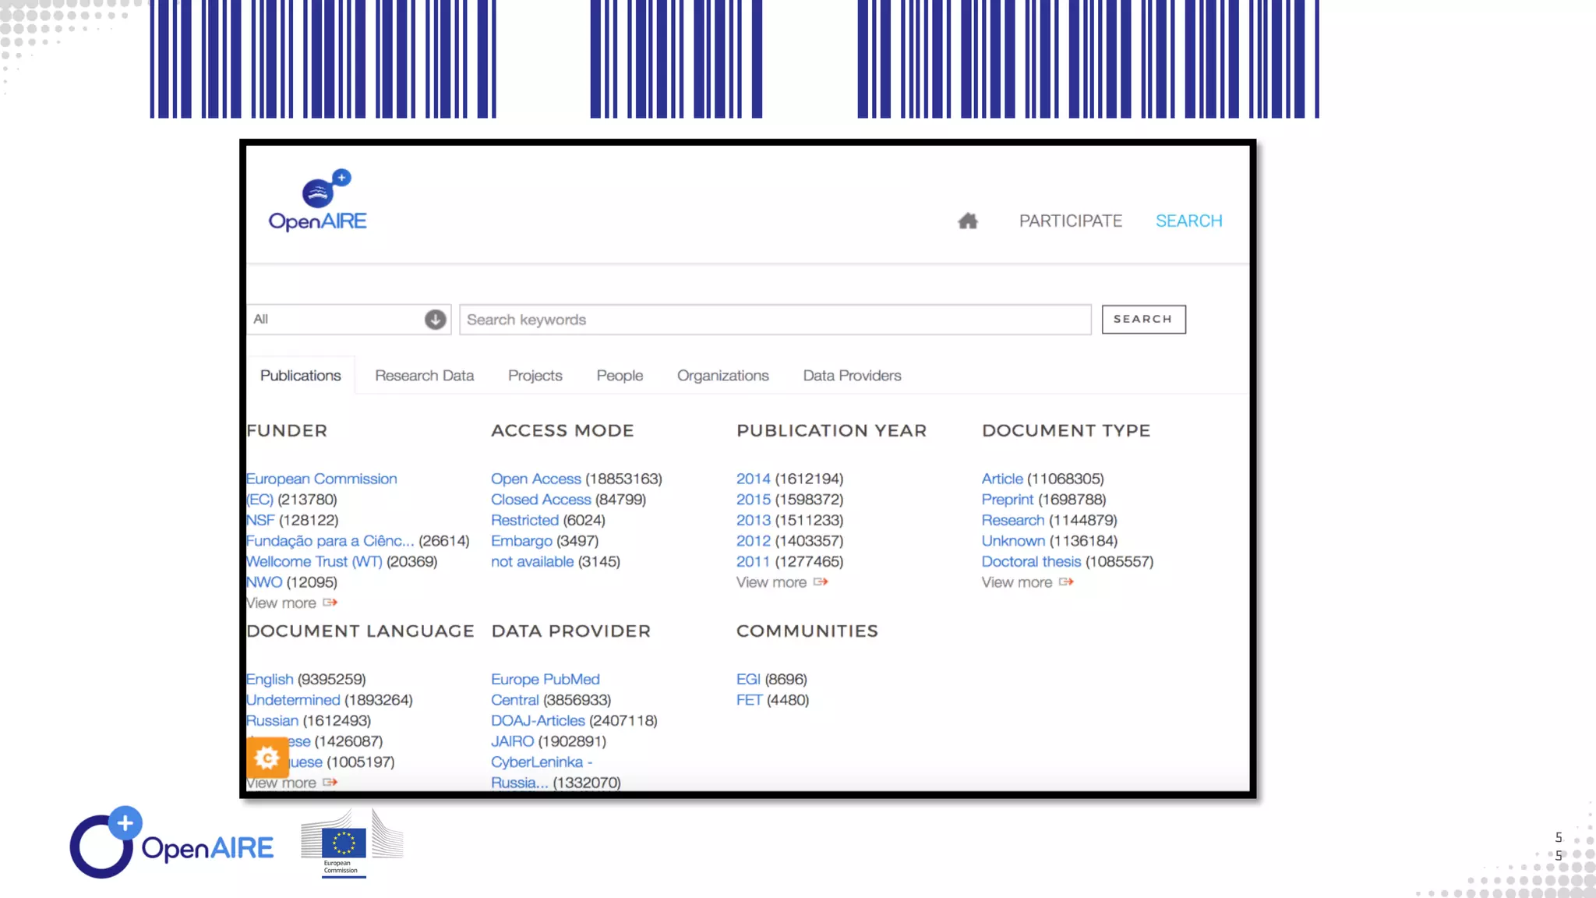Filter by Open Access link
This screenshot has height=898, width=1596.
[535, 479]
